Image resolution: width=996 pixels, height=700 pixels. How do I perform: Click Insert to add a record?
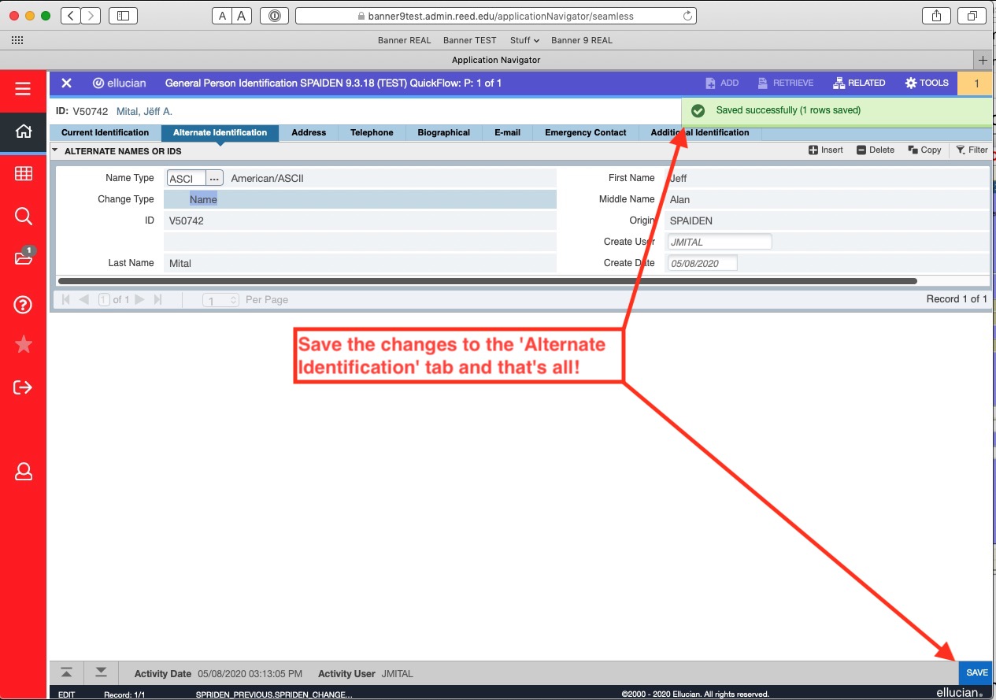(x=825, y=150)
